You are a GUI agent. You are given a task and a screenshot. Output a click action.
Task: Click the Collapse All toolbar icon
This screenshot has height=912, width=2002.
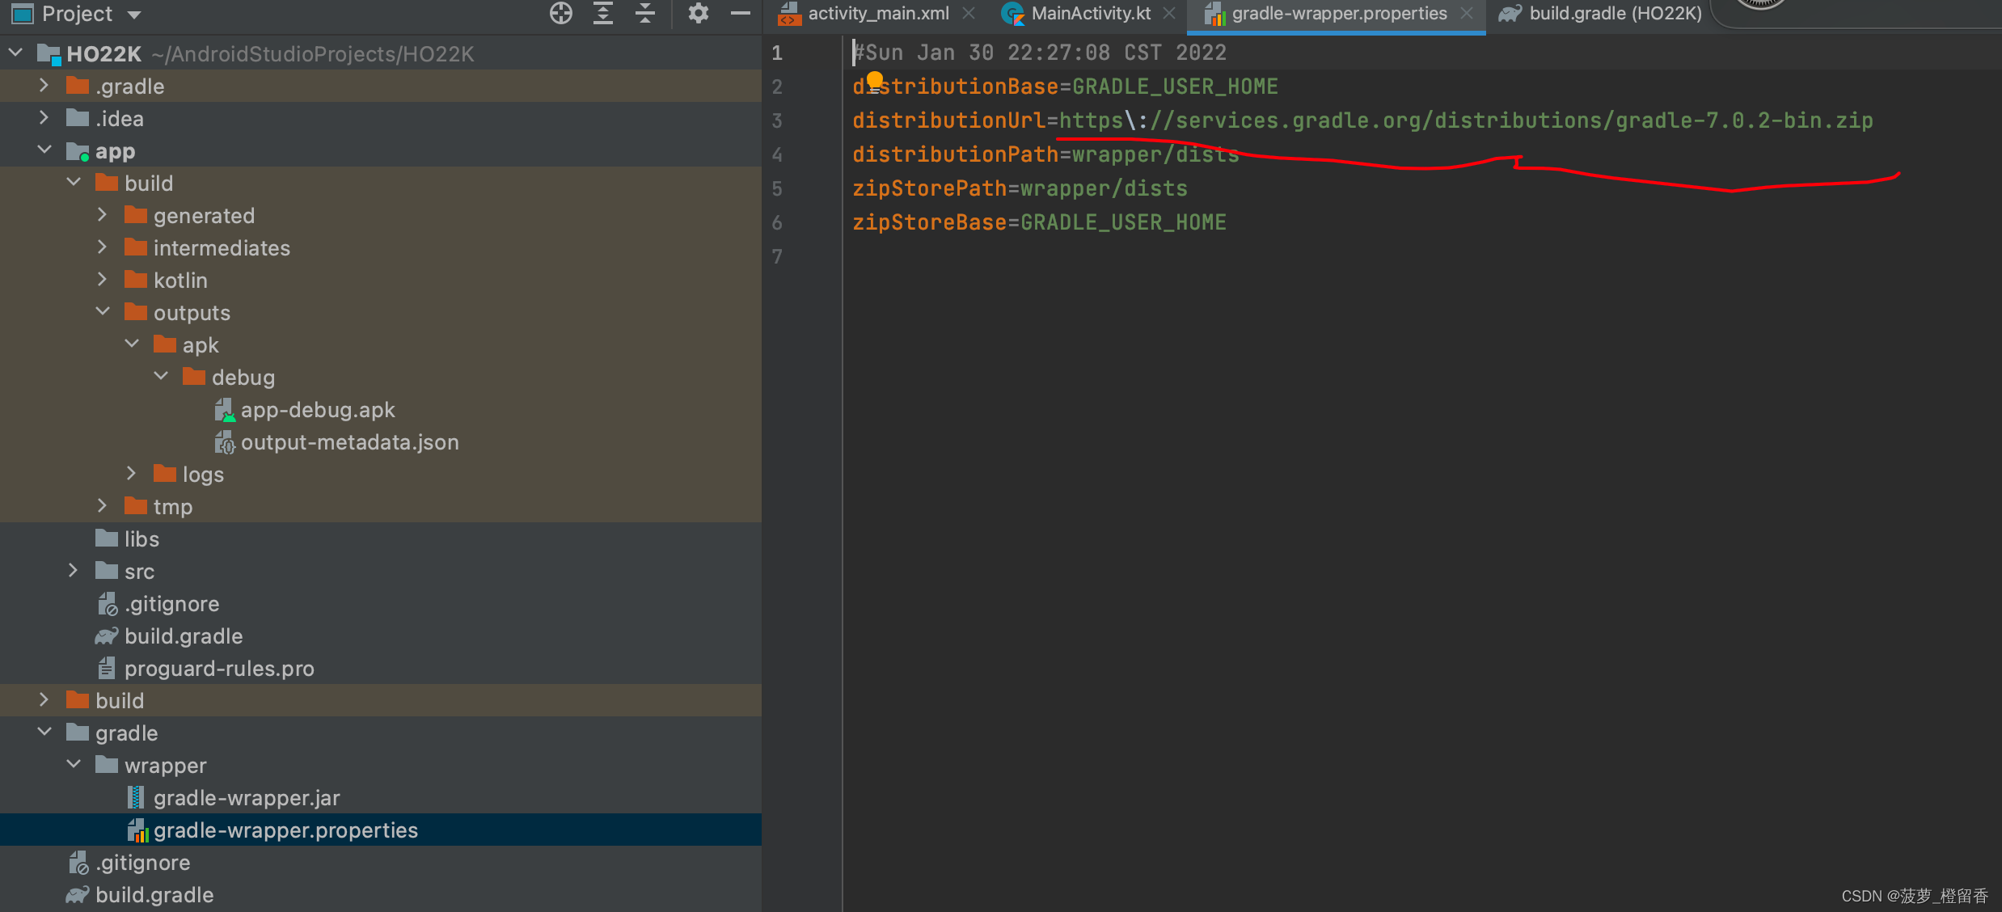pos(645,14)
